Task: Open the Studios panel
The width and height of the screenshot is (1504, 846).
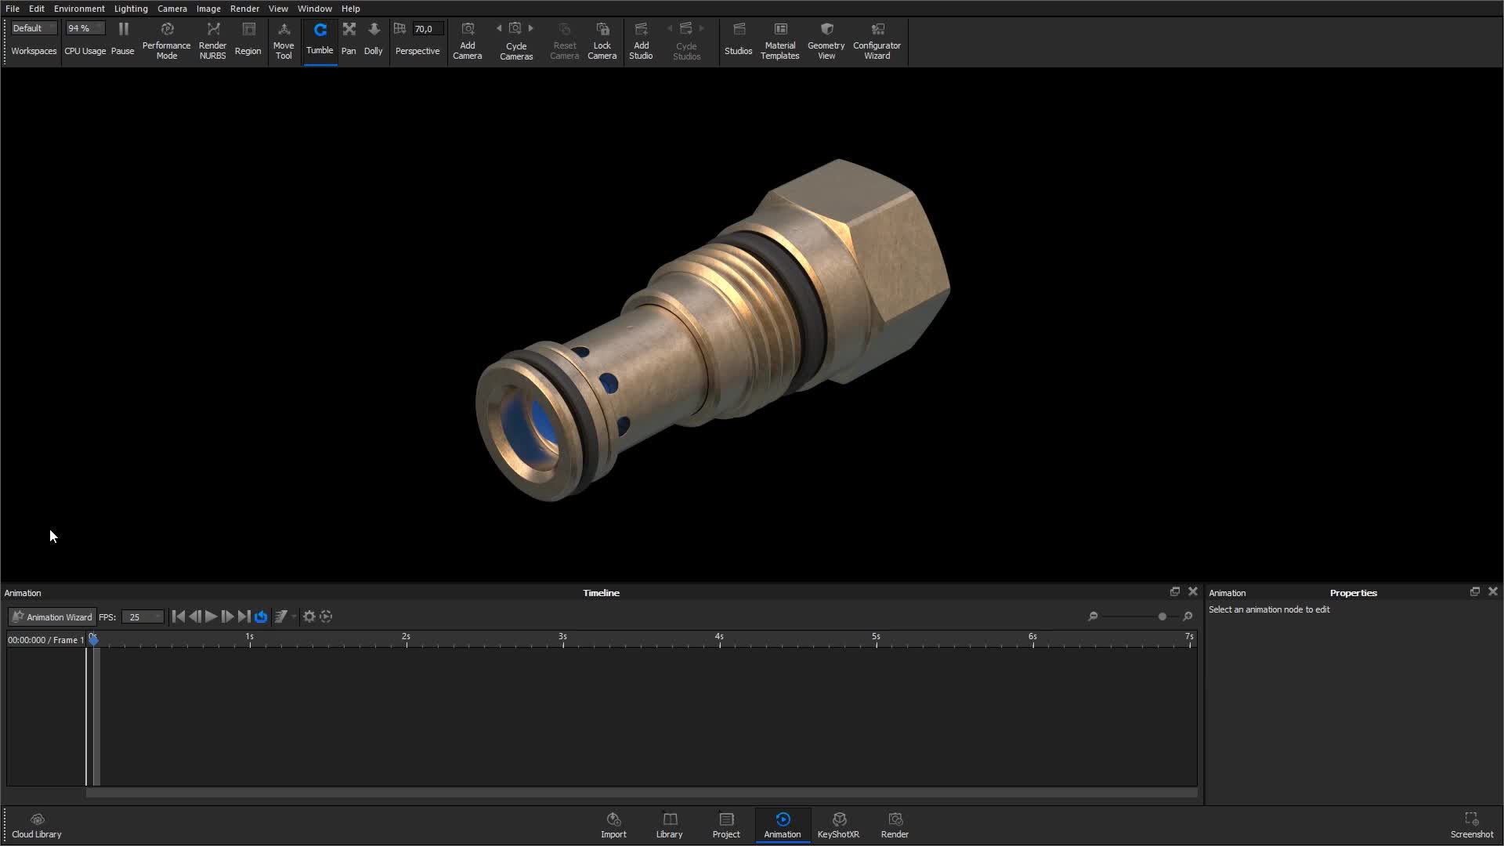Action: coord(738,39)
